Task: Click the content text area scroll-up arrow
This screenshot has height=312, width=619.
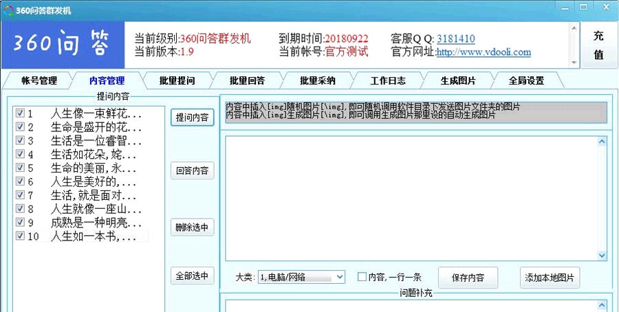Action: tap(602, 142)
